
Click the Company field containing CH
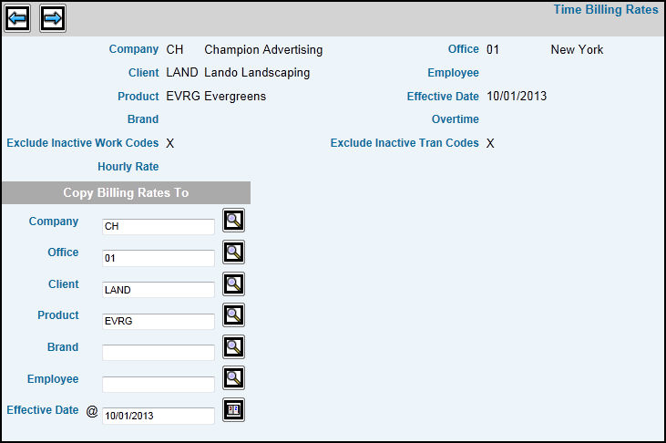click(159, 226)
